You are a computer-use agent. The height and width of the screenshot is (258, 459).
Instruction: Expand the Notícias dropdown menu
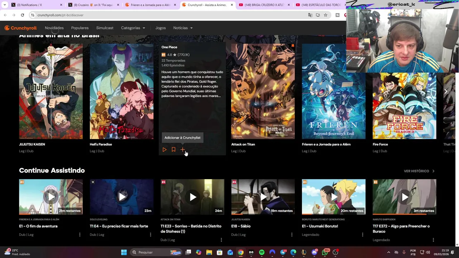click(x=183, y=28)
